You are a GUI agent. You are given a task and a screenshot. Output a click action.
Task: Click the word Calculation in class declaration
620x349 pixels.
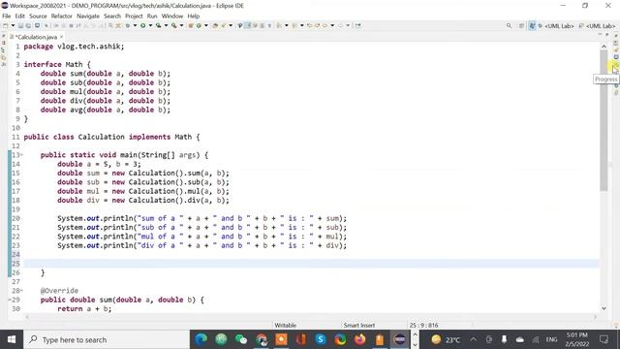[x=101, y=137]
